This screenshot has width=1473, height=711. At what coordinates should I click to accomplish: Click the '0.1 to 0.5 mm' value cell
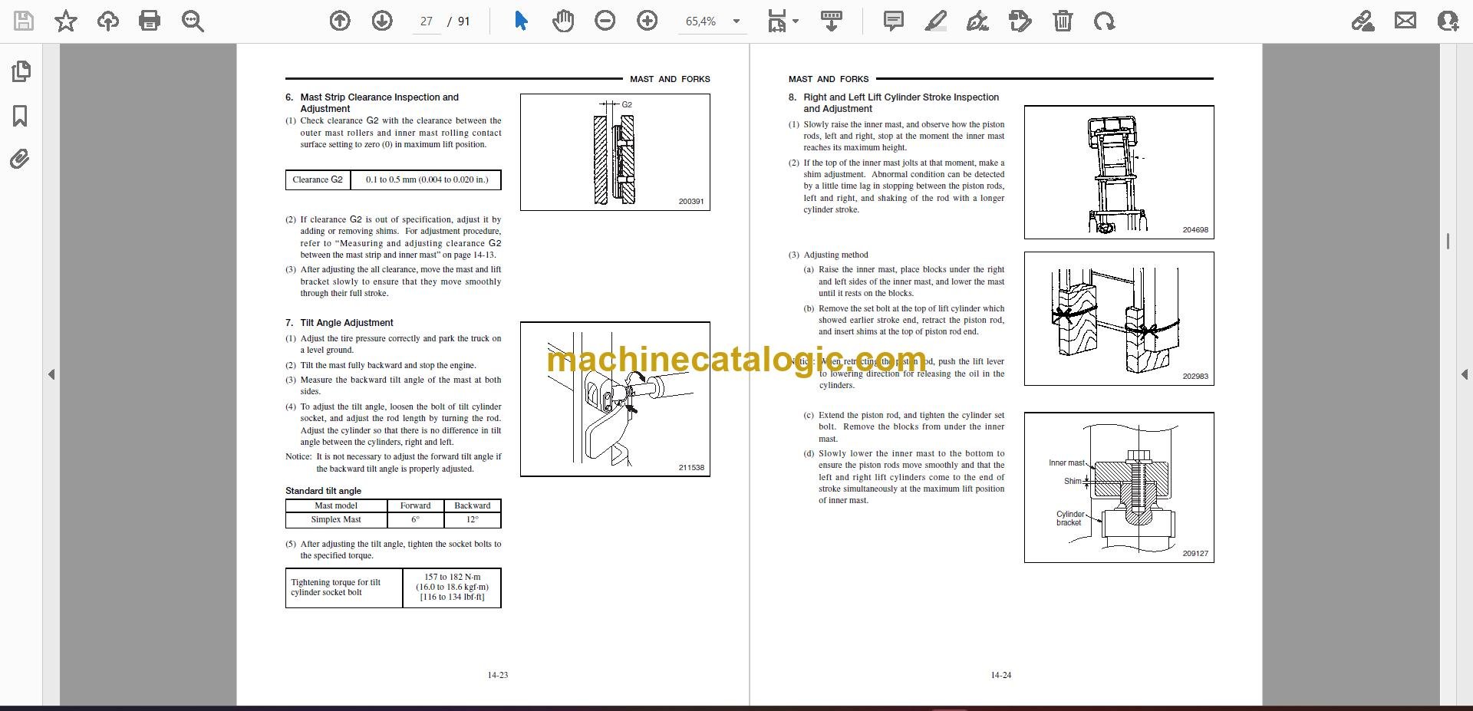coord(427,179)
